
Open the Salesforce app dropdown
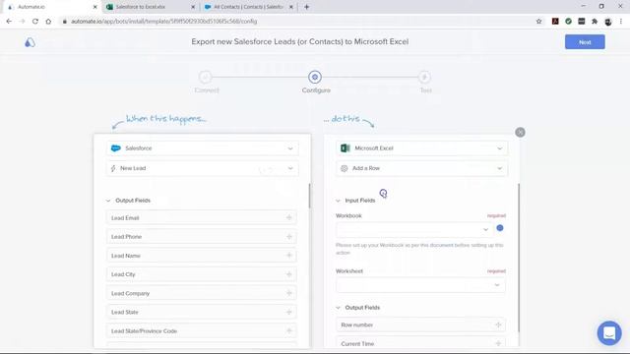[x=202, y=148]
